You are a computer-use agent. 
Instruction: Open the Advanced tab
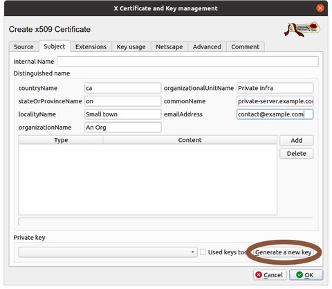207,46
